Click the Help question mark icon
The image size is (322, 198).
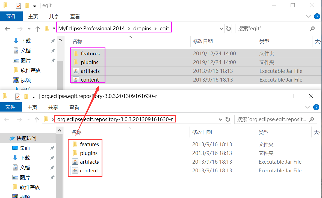(x=317, y=16)
